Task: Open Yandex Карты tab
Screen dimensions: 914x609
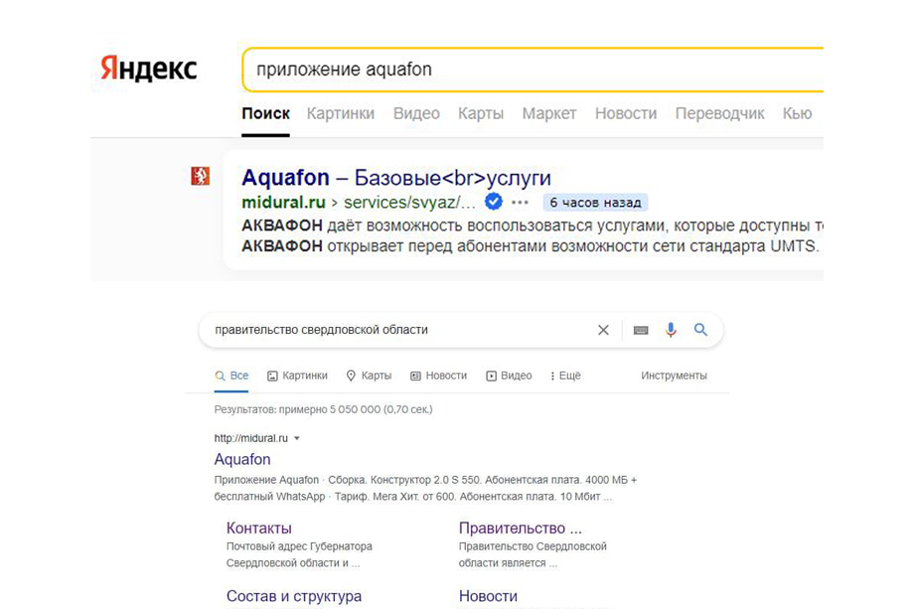Action: pos(481,113)
